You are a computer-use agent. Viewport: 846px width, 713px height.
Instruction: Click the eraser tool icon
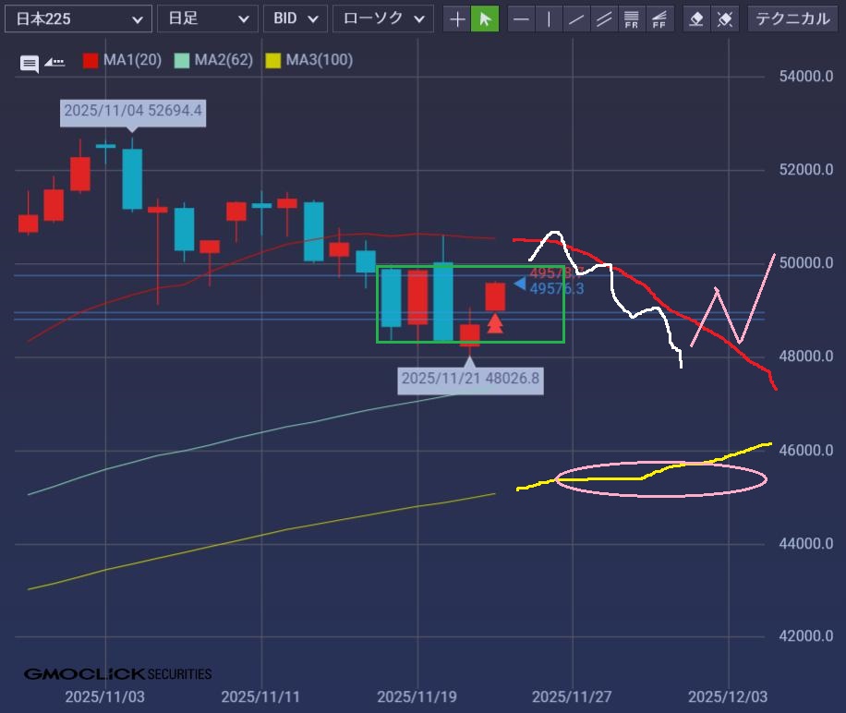tap(697, 18)
